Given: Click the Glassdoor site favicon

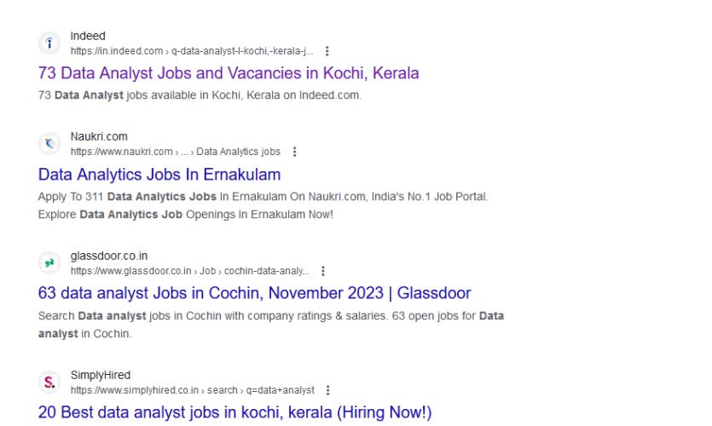Looking at the screenshot, I should (50, 263).
